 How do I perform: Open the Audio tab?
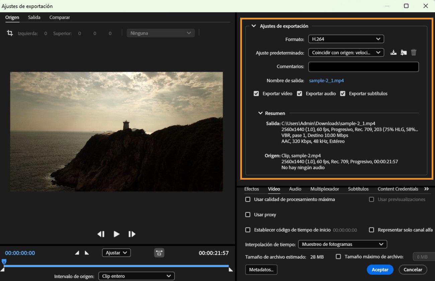click(295, 189)
